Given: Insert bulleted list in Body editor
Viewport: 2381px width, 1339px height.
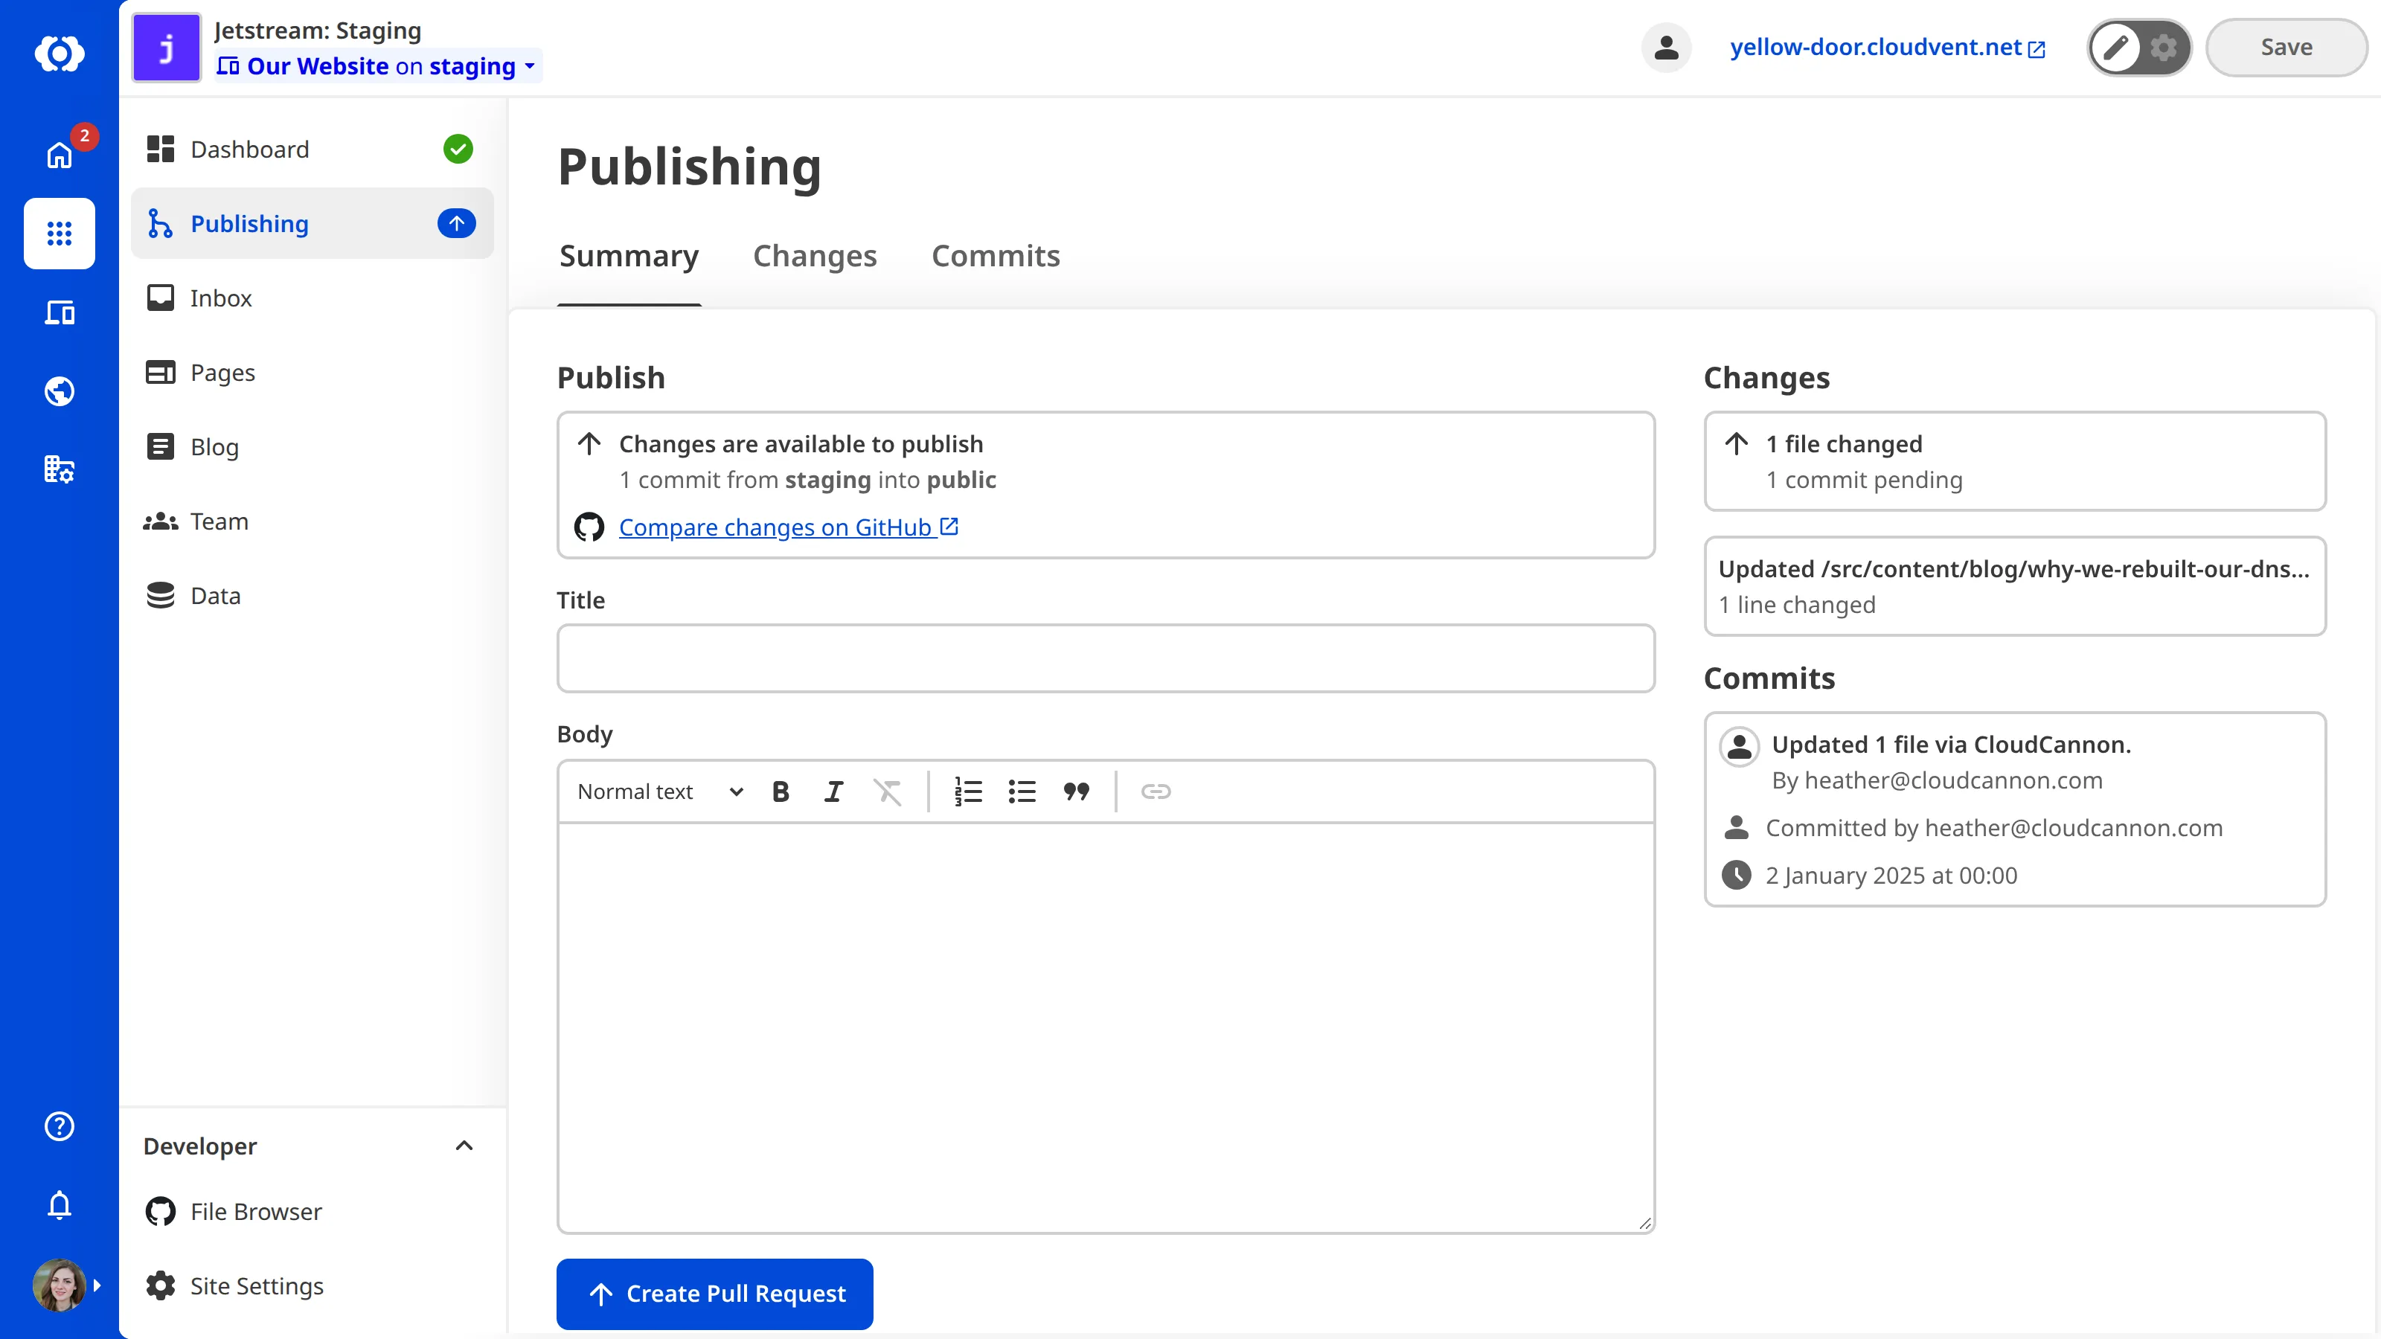Looking at the screenshot, I should [1022, 791].
